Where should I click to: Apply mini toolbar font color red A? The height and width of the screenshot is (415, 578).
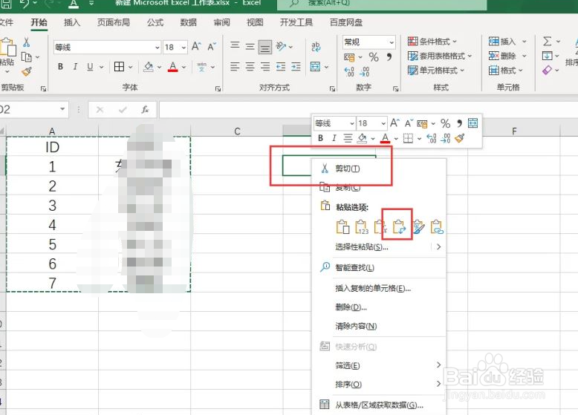[x=386, y=138]
